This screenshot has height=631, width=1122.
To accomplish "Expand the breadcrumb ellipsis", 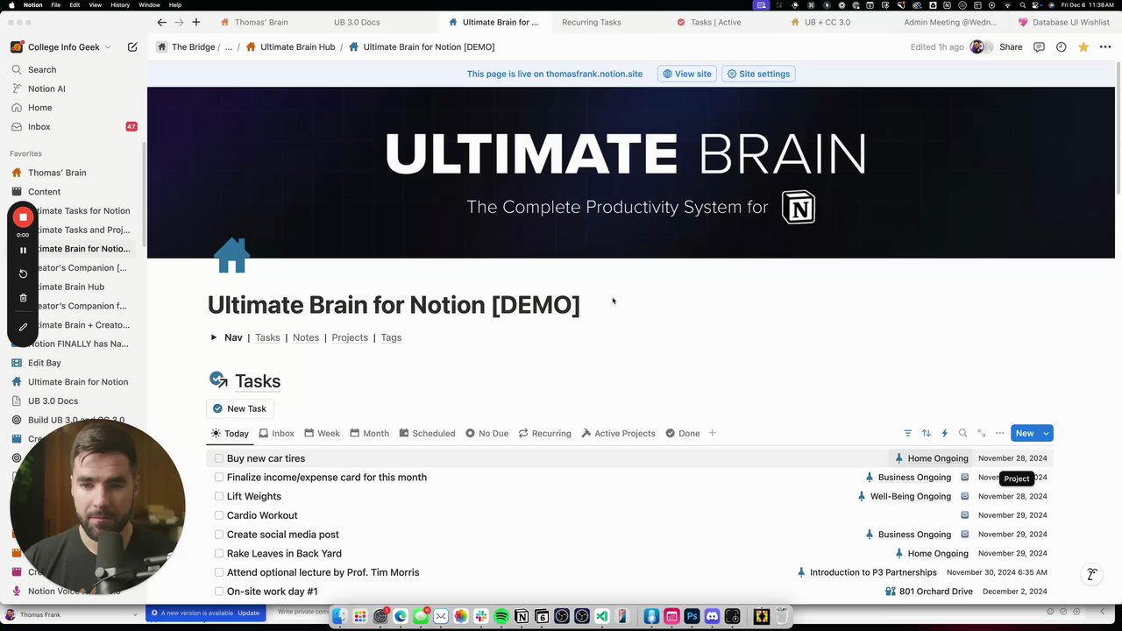I will coord(229,47).
